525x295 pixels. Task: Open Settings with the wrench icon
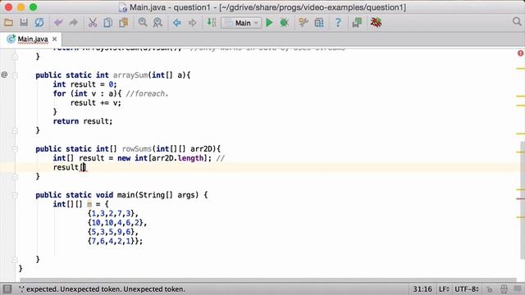pos(304,23)
